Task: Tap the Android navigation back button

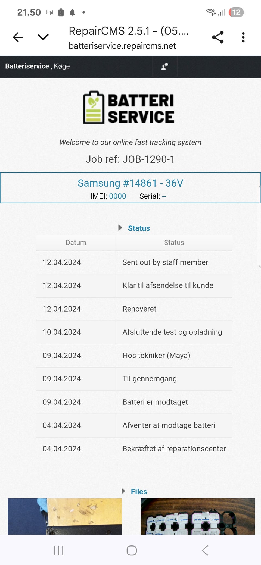Action: 205,550
